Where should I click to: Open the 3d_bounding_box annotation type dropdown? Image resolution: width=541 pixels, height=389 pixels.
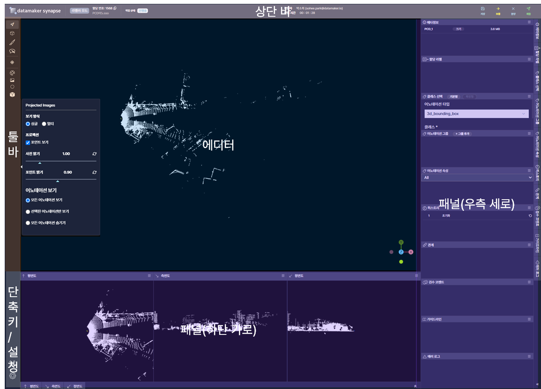(476, 114)
